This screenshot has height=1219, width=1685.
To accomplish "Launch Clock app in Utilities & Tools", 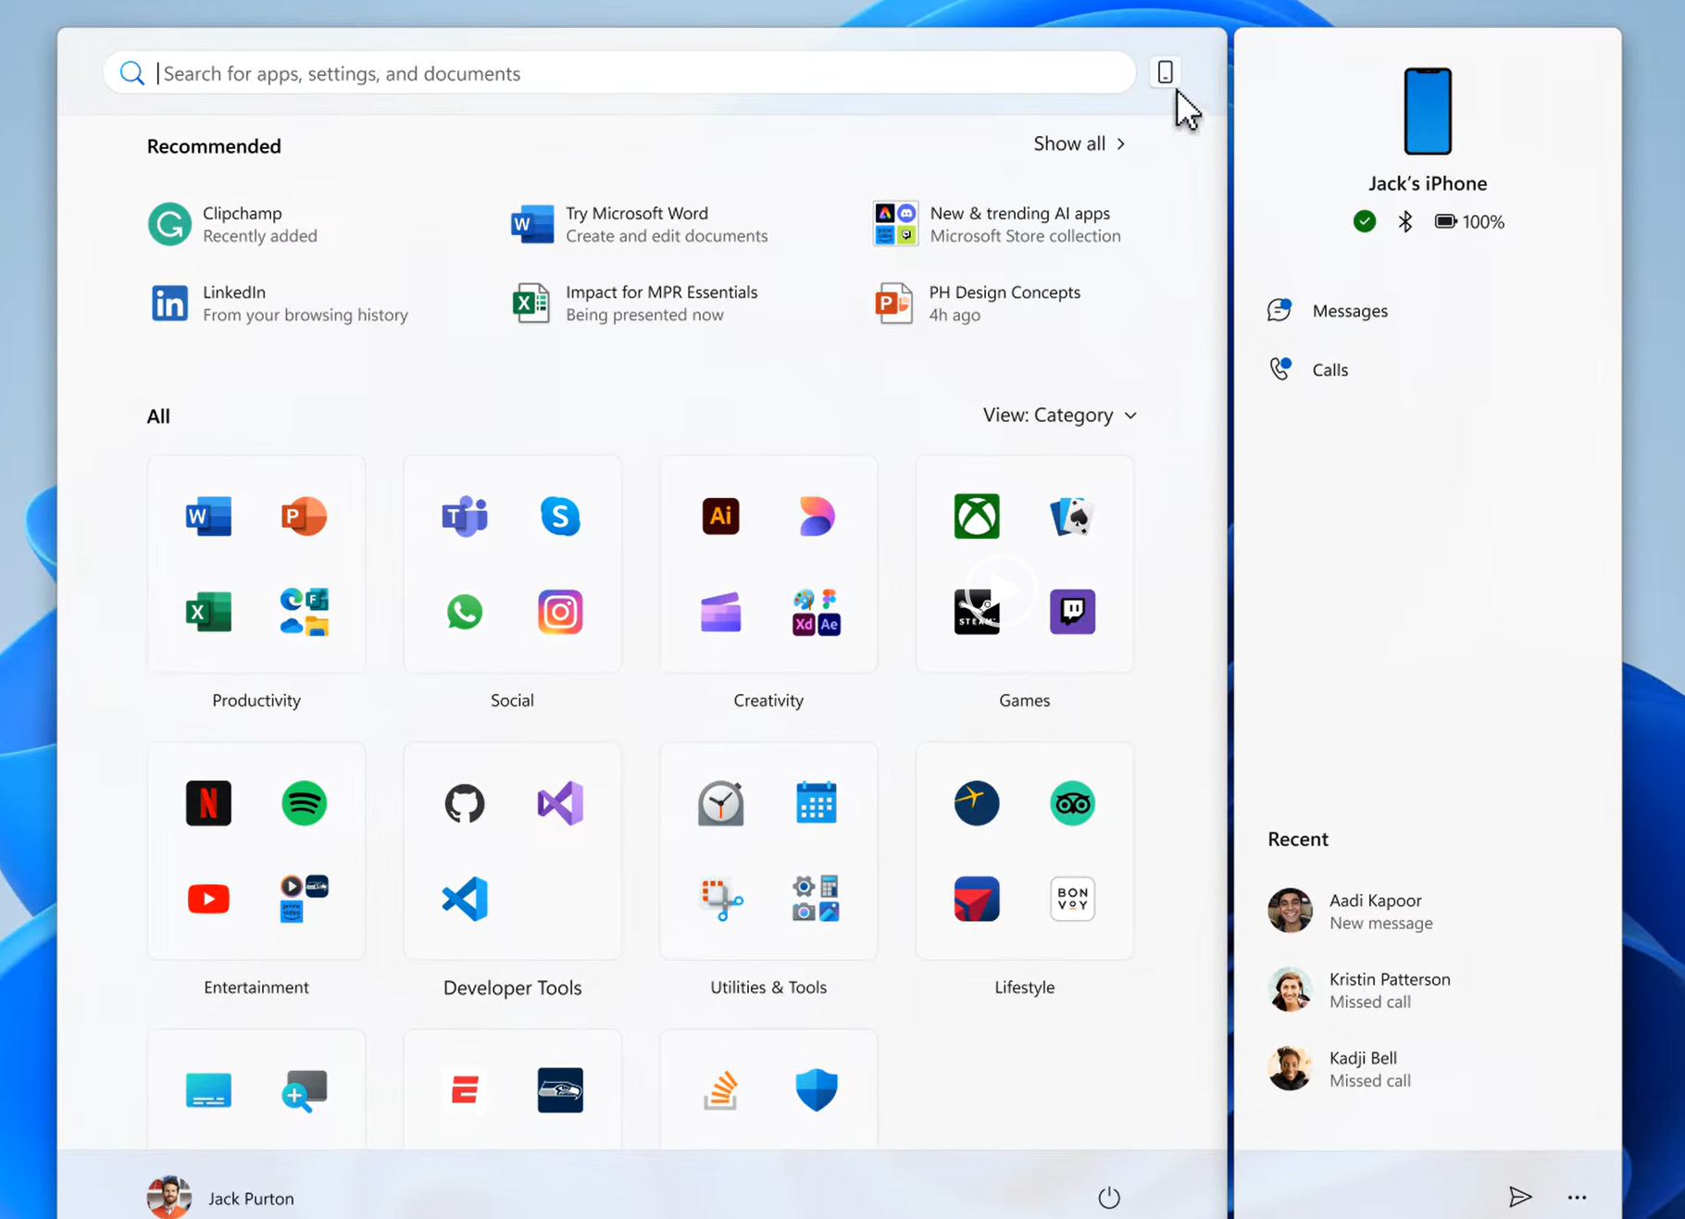I will point(720,802).
